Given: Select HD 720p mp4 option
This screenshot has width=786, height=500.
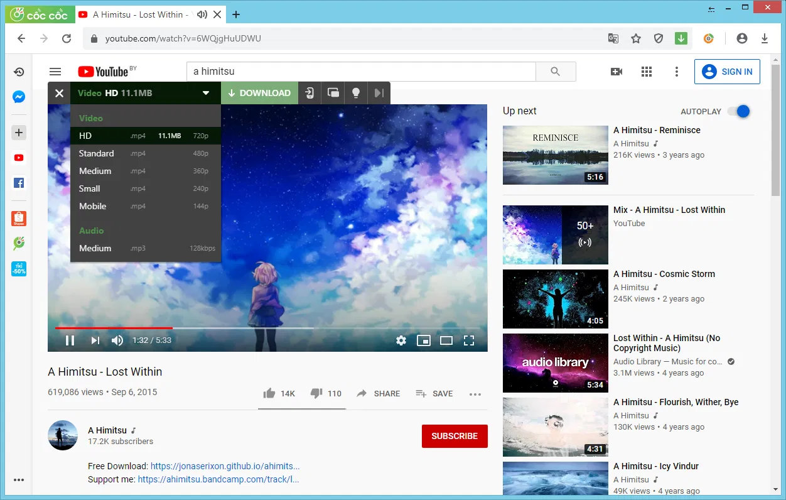Looking at the screenshot, I should 146,136.
